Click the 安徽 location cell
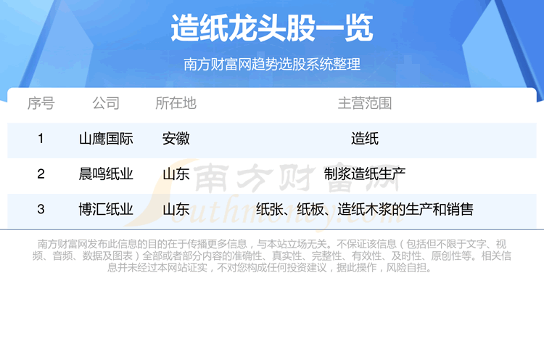 pyautogui.click(x=176, y=138)
